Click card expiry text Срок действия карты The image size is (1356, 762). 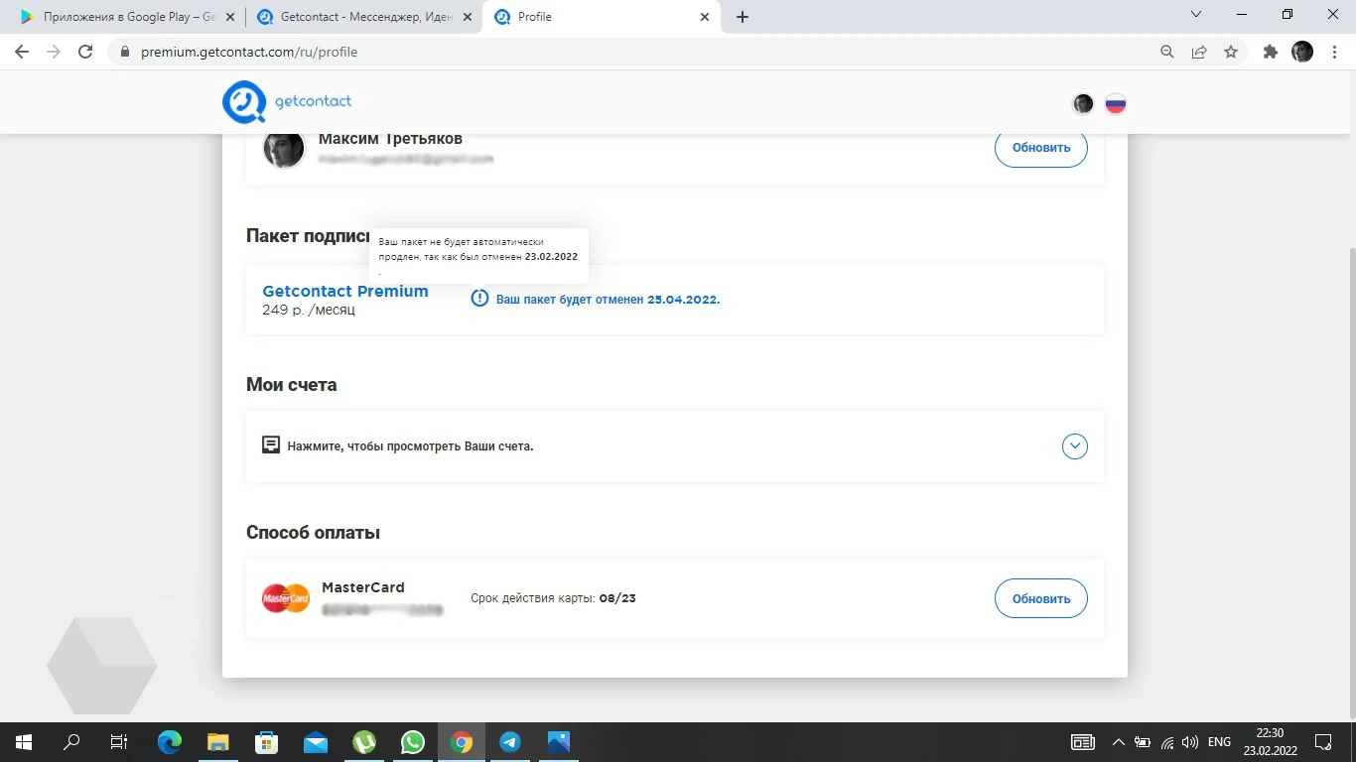click(x=553, y=598)
